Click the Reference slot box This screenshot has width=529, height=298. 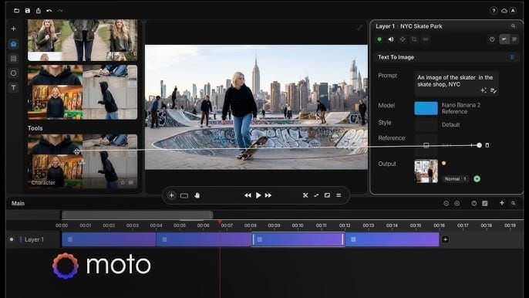426,145
